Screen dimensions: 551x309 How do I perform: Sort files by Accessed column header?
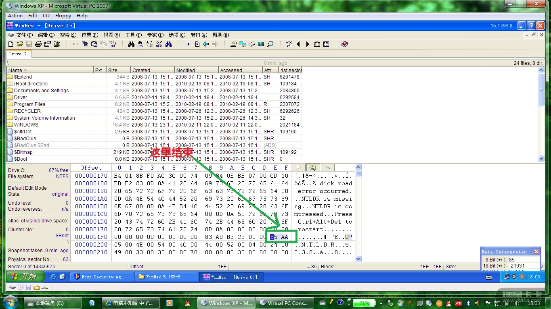pos(241,70)
